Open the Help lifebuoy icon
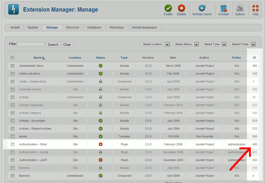The height and width of the screenshot is (183, 266). (x=255, y=8)
